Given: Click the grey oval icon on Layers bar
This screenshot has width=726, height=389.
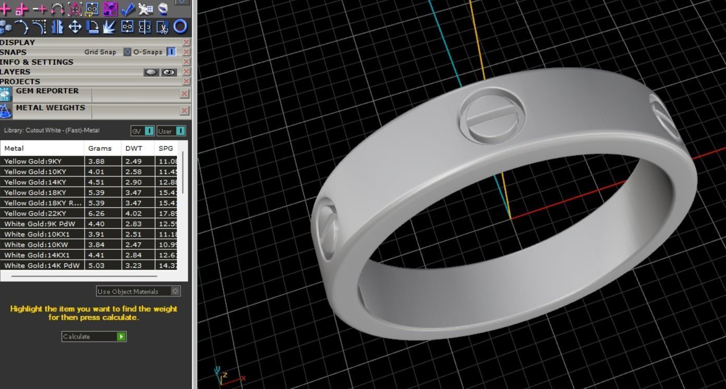Looking at the screenshot, I should pyautogui.click(x=151, y=72).
